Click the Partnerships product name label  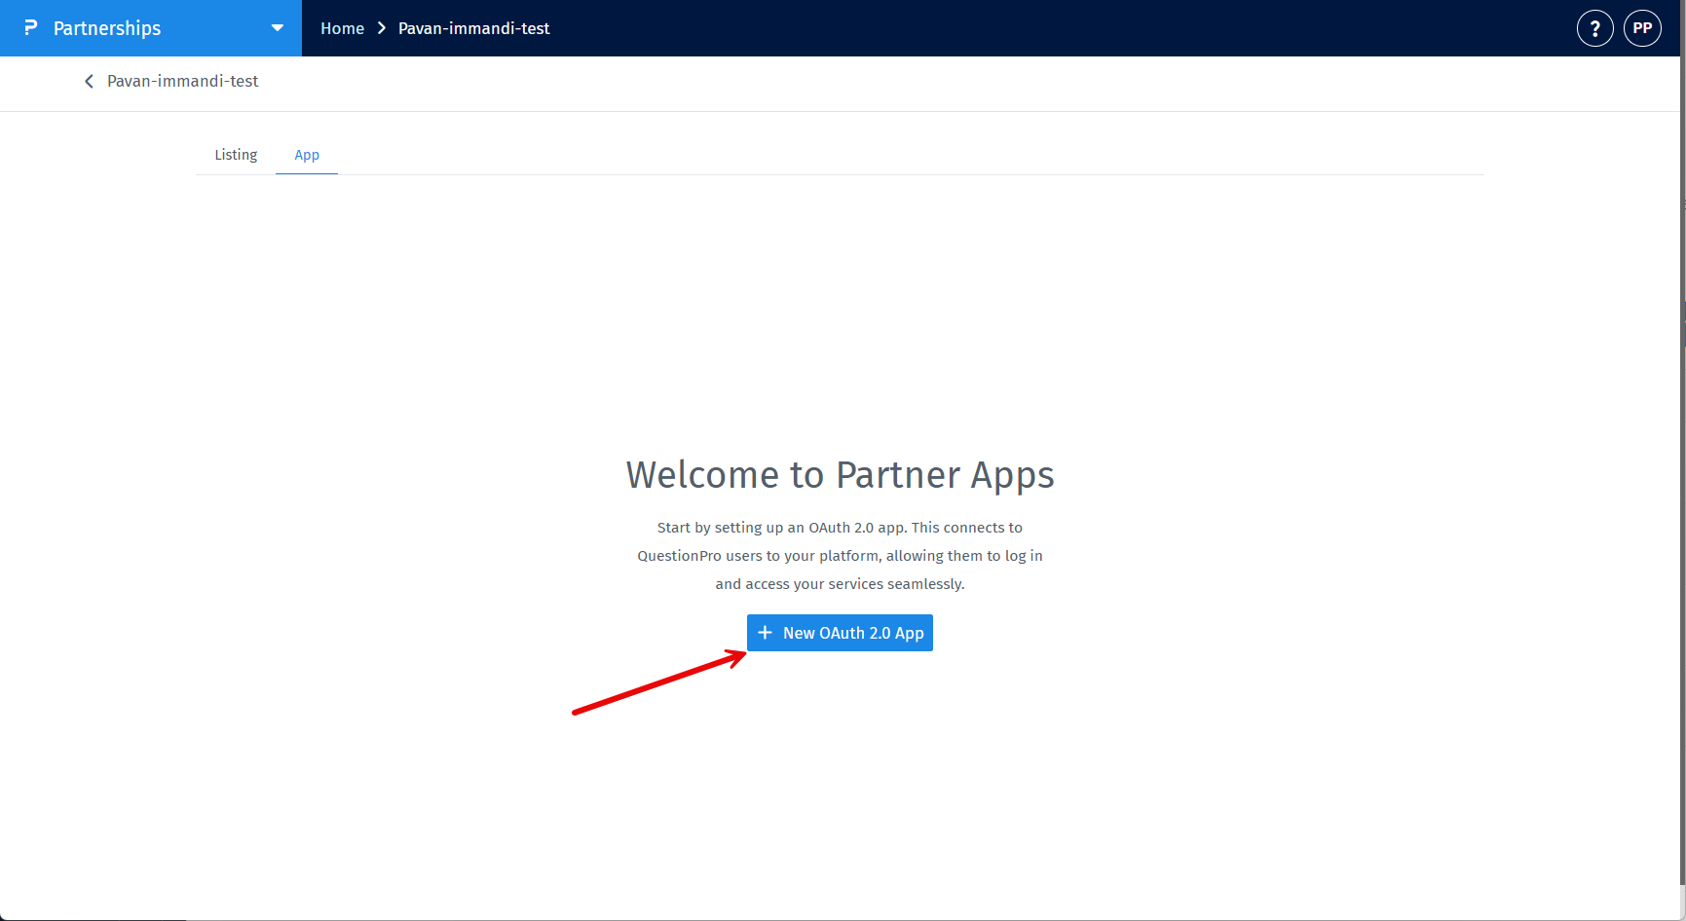[107, 28]
